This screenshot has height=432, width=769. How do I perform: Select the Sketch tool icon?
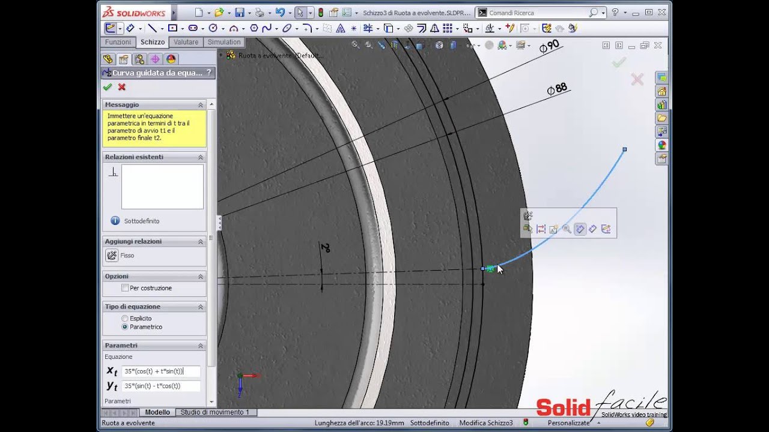[111, 28]
